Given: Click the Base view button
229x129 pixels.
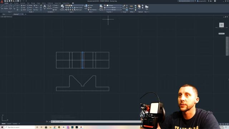Looking at the screenshot, I should [x=147, y=7].
